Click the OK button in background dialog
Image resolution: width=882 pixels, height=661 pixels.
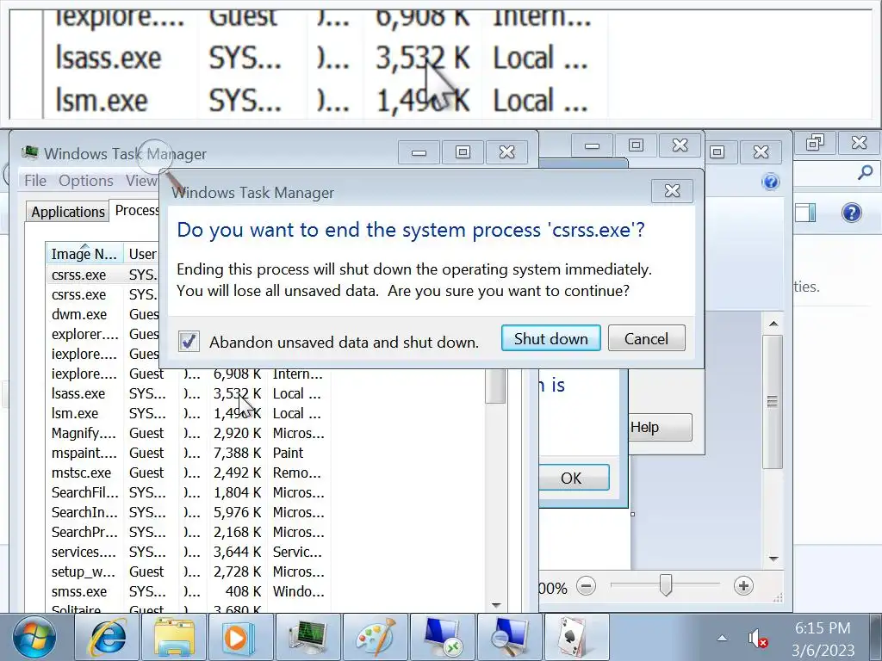[573, 478]
